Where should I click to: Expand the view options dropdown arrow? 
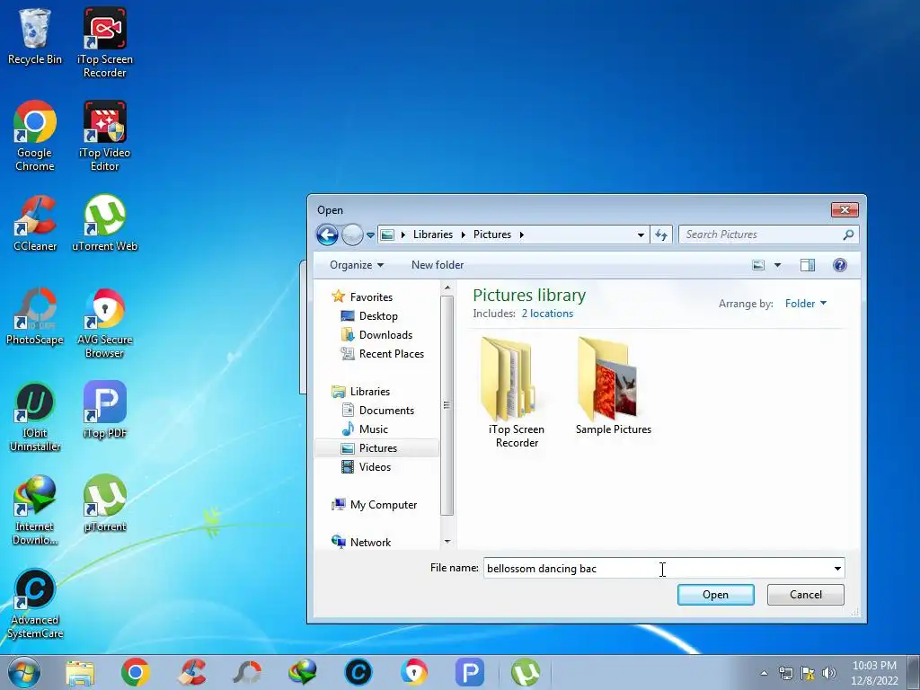777,265
